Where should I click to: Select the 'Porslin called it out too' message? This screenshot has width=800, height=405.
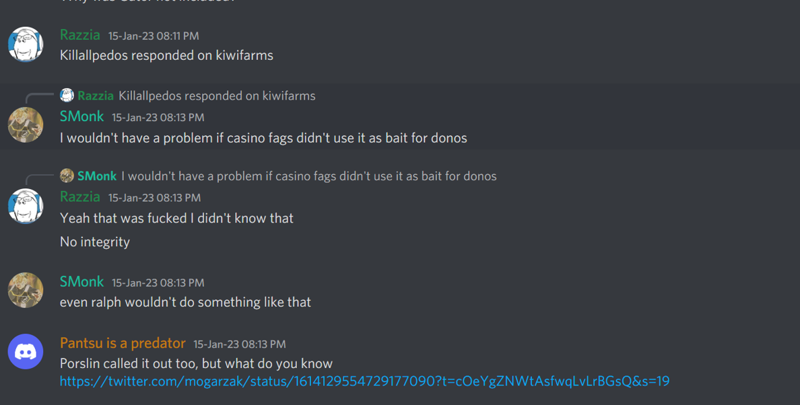click(x=196, y=363)
